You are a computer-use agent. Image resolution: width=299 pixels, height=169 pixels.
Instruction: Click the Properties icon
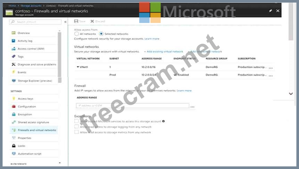14,138
